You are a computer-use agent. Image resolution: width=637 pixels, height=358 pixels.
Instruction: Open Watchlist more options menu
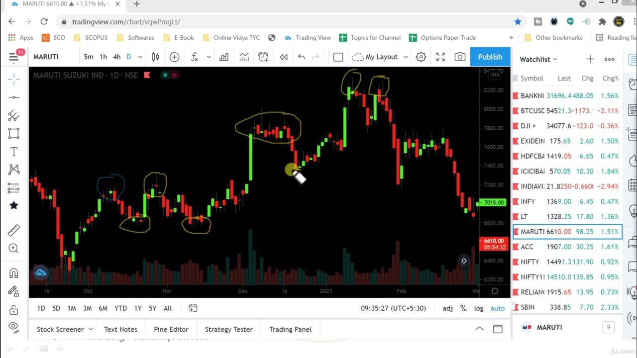(609, 59)
